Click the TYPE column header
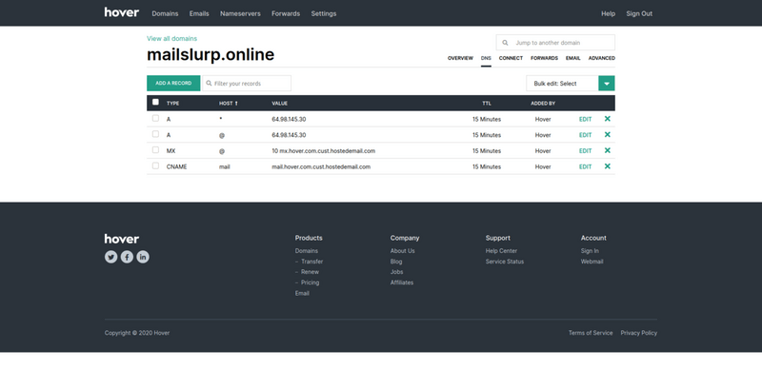The image size is (762, 388). [x=173, y=104]
